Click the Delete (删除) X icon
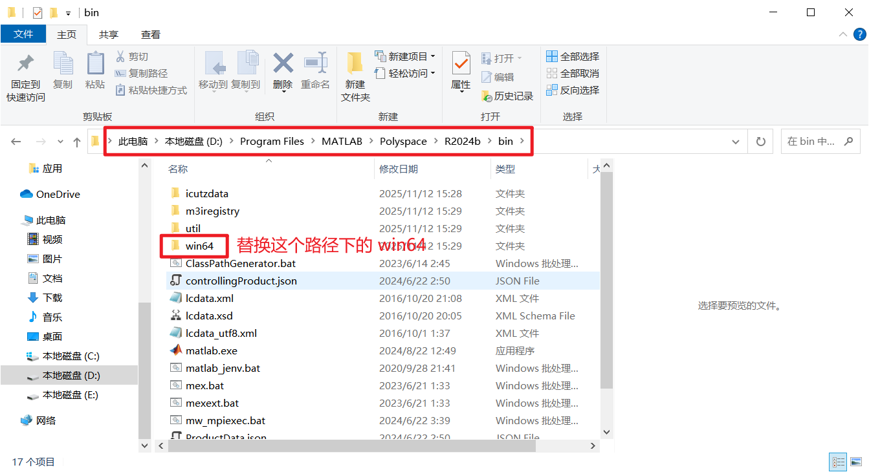 (x=283, y=63)
